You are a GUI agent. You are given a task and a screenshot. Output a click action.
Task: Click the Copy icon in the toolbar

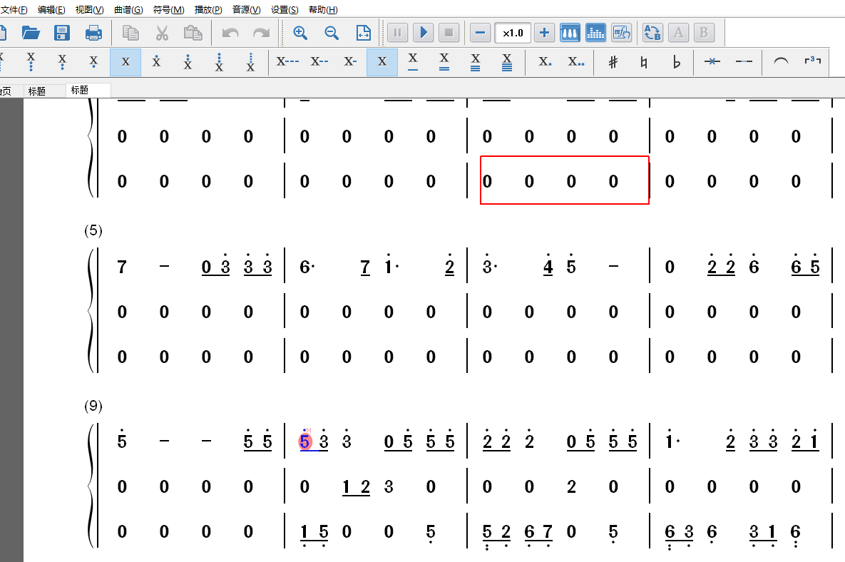(x=130, y=33)
